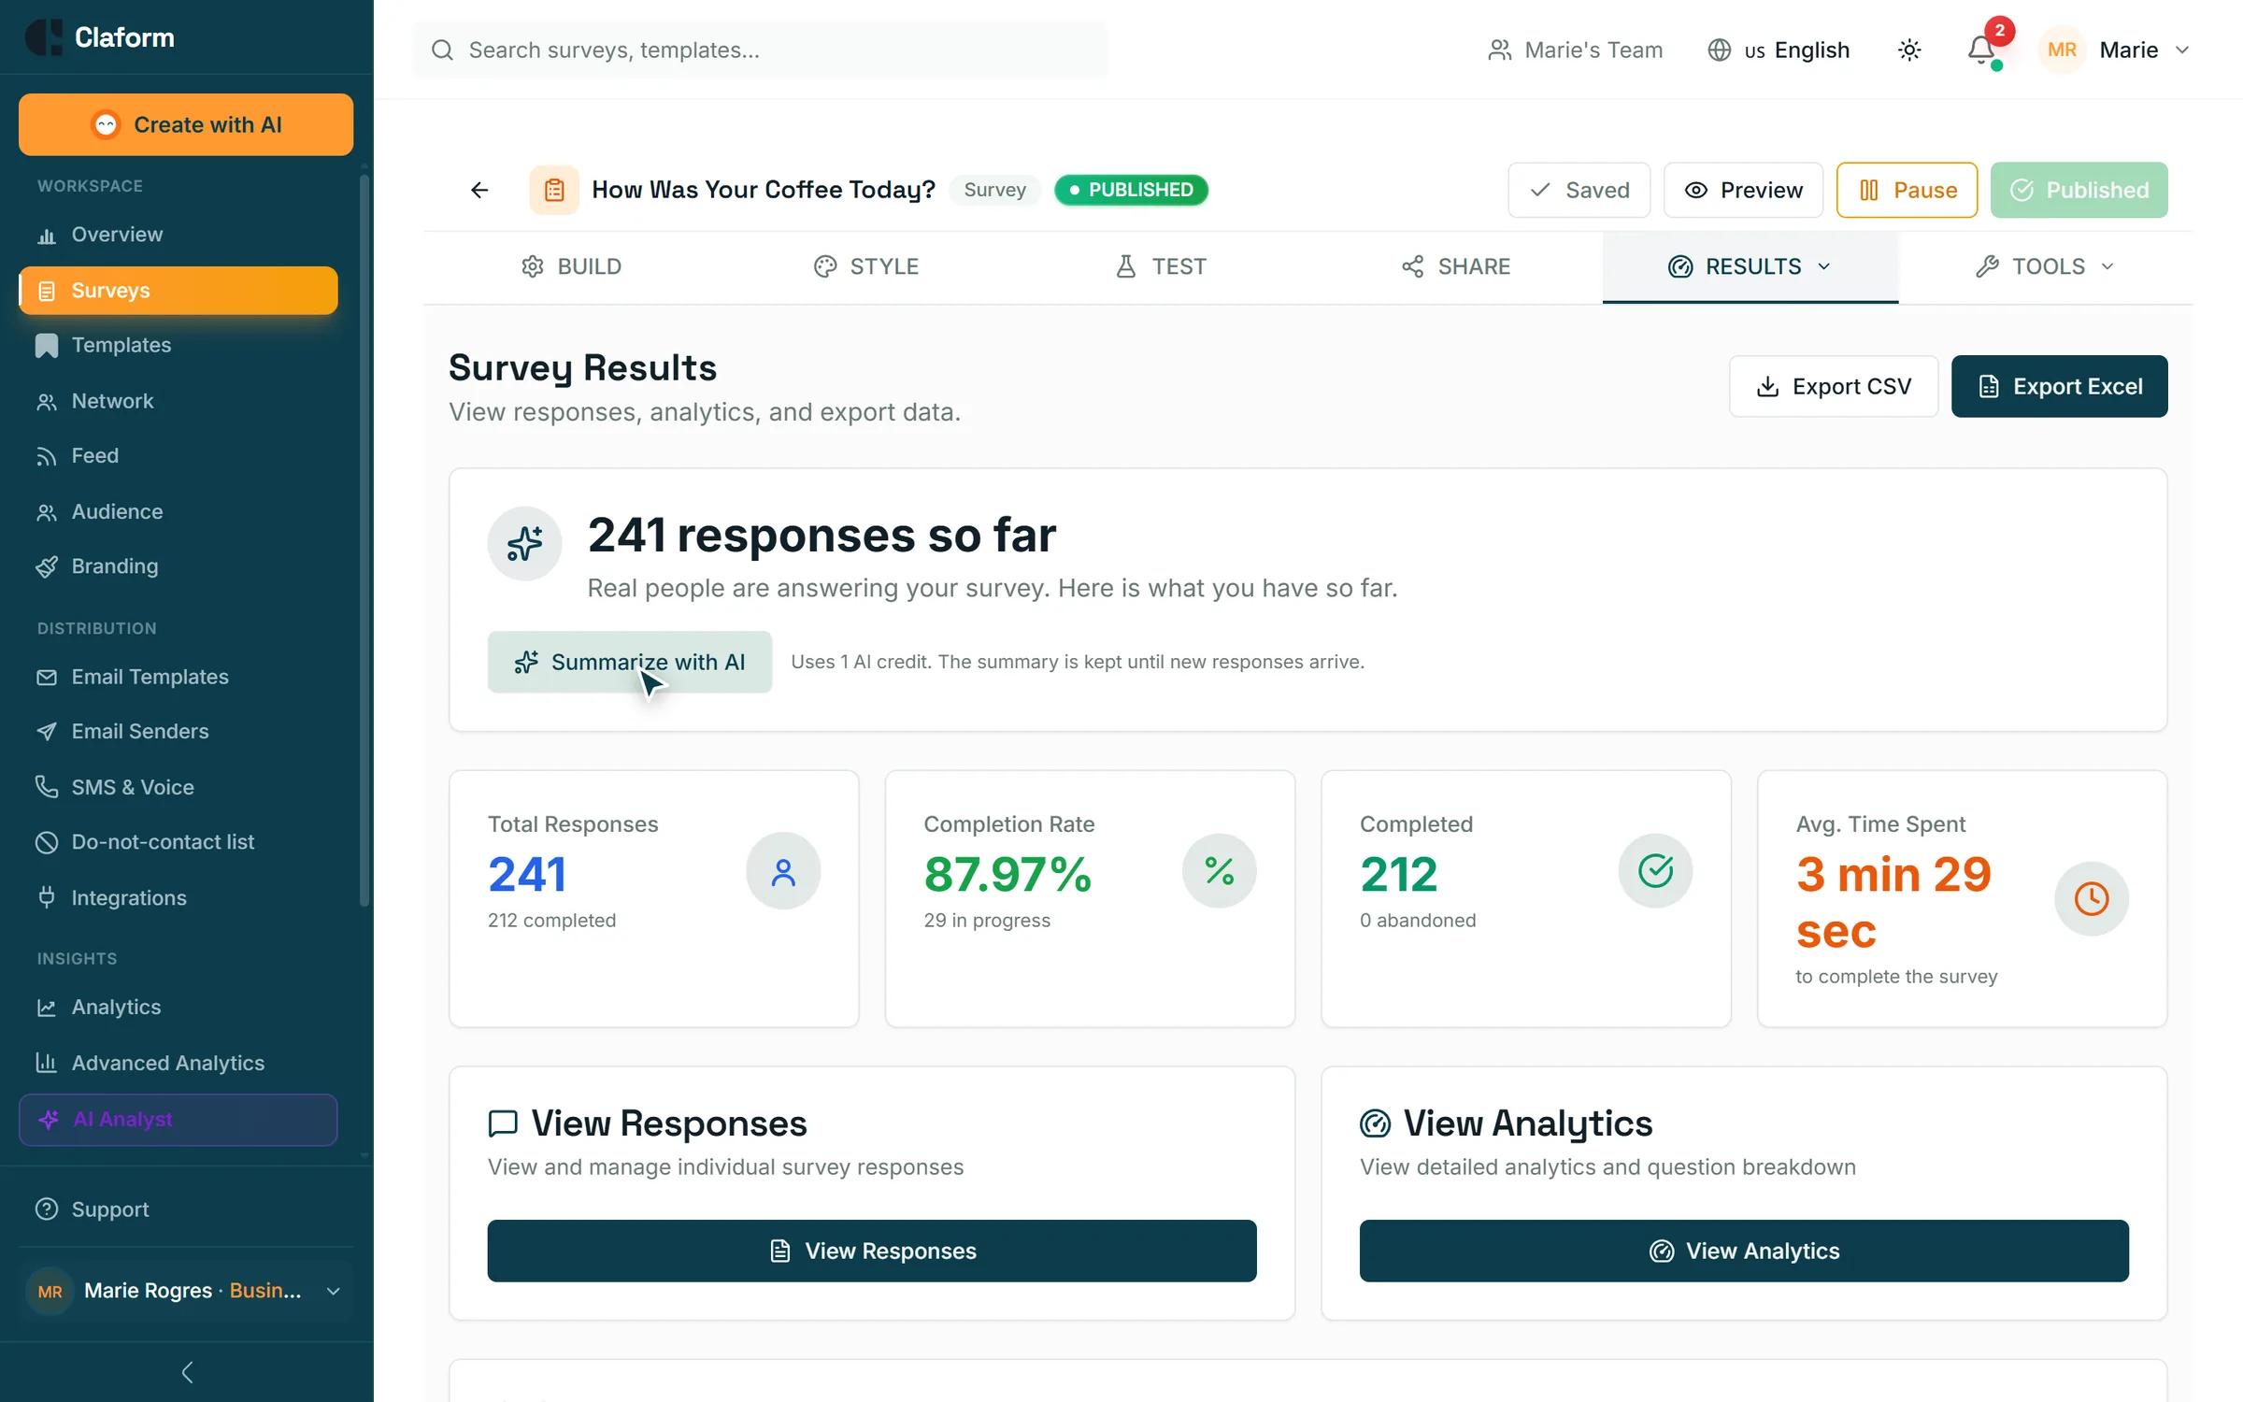Pause the published survey
The image size is (2243, 1402).
coord(1907,191)
